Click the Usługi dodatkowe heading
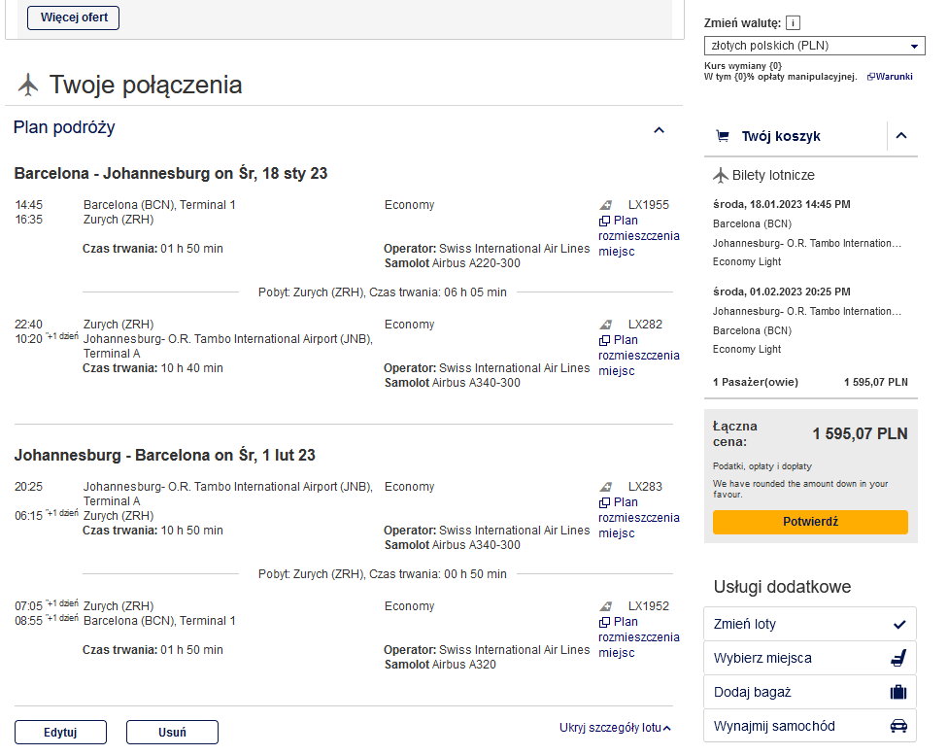Screen dimensions: 948x755 [782, 587]
